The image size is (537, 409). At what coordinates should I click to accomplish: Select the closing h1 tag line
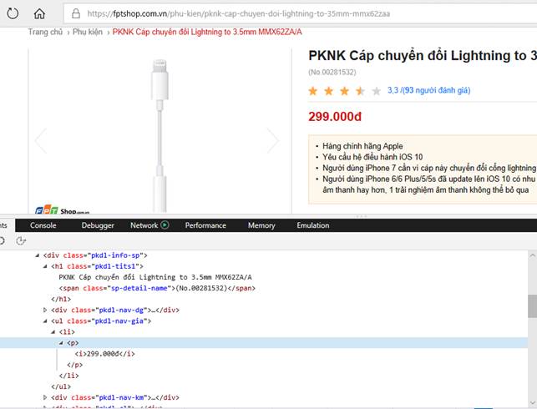(x=61, y=299)
